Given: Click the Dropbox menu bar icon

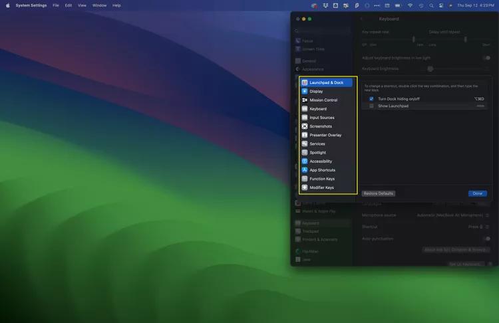Looking at the screenshot, I should [x=325, y=5].
